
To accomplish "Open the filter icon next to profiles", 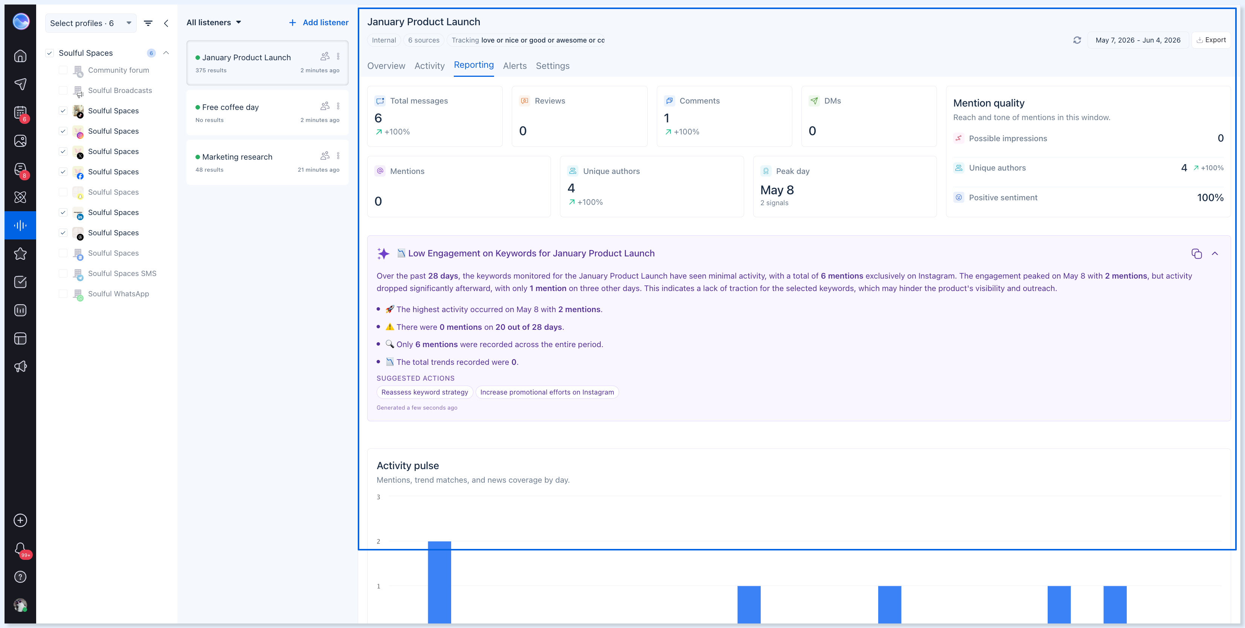I will click(x=148, y=23).
